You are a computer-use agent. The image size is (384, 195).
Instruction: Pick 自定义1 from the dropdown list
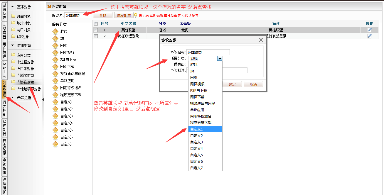[205, 129]
